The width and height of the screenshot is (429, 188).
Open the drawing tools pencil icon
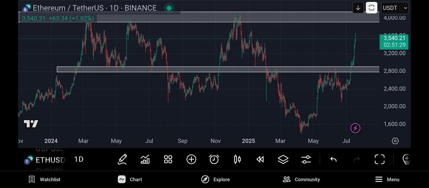coord(122,159)
